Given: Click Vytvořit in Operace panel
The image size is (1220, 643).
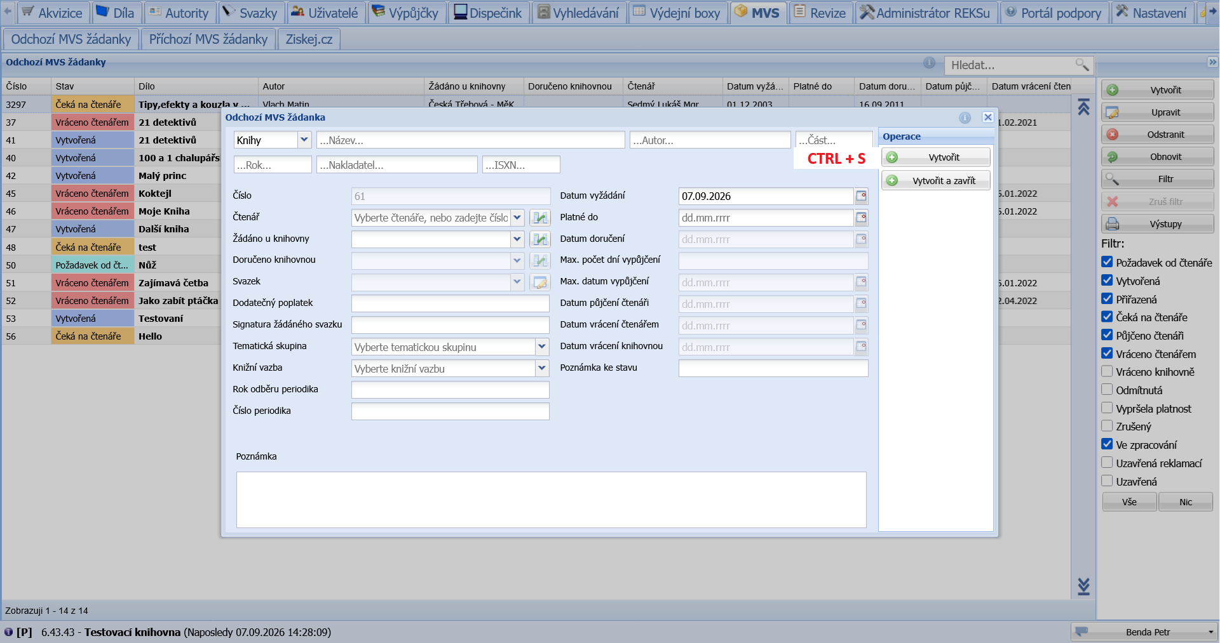Looking at the screenshot, I should [x=935, y=157].
